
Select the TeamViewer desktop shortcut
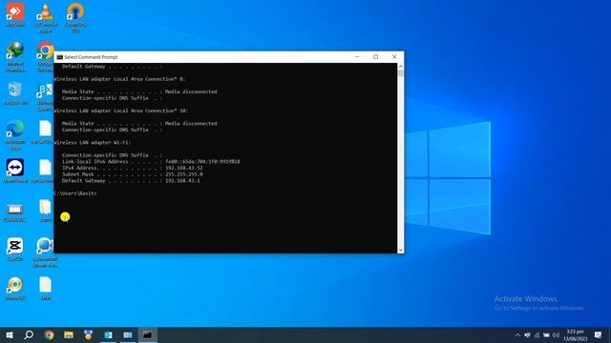pos(15,171)
